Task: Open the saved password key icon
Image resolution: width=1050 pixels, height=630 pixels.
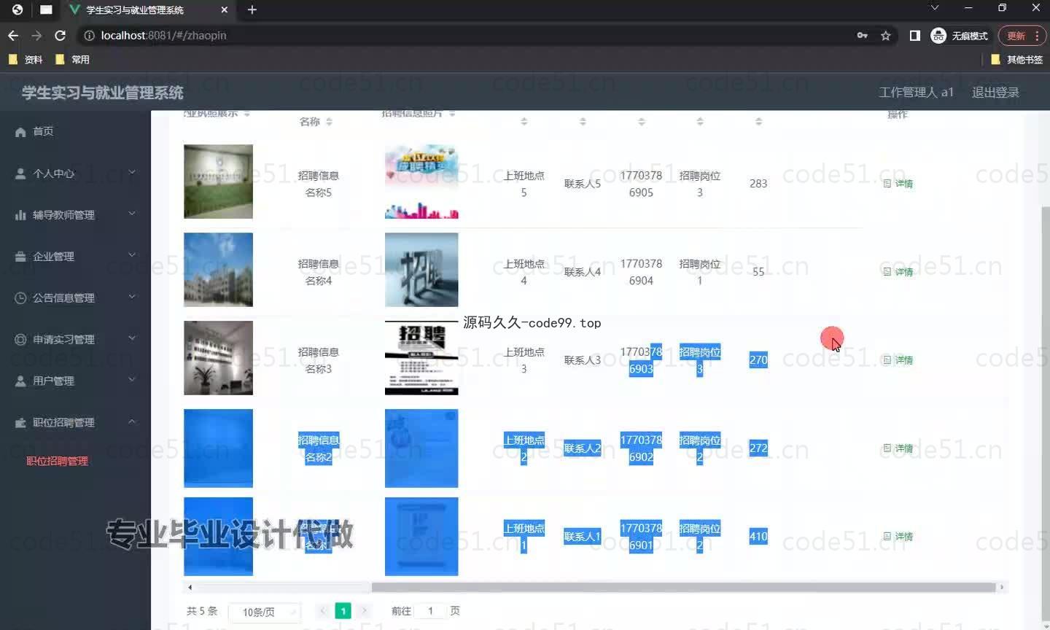Action: pyautogui.click(x=863, y=35)
